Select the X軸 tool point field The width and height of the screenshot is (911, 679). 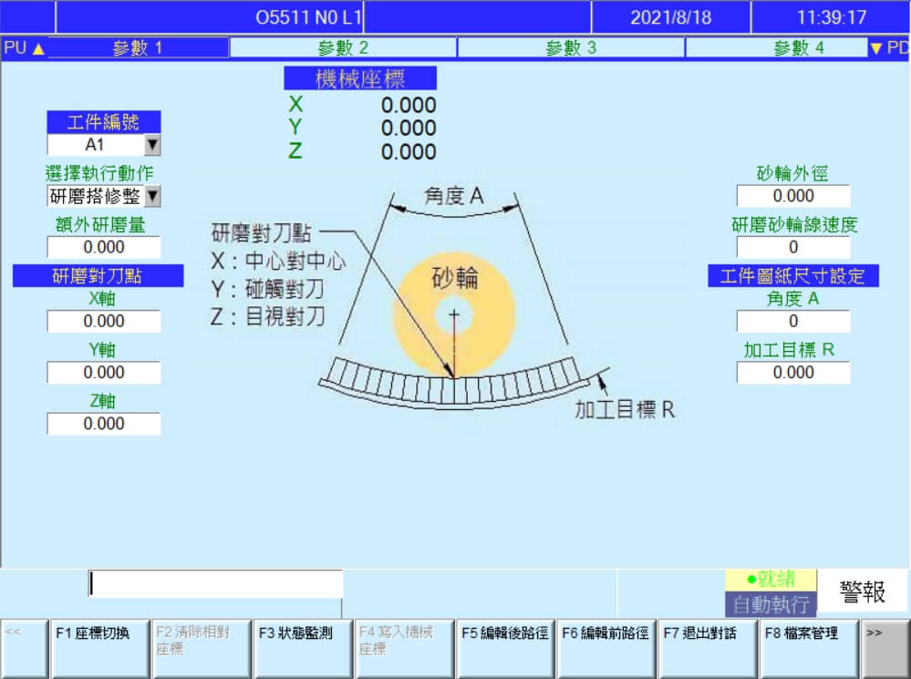coord(104,322)
